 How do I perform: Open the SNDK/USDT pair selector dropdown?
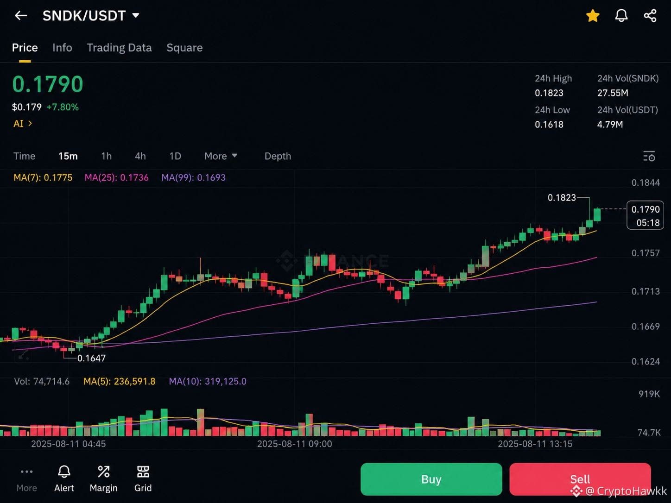pos(91,16)
